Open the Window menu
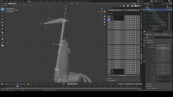Viewport: 173px width, 97px height. [15, 1]
